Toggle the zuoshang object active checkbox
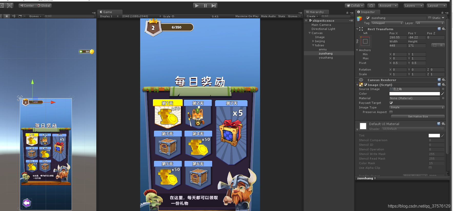Viewport: 453px width, 211px height. tap(368, 18)
